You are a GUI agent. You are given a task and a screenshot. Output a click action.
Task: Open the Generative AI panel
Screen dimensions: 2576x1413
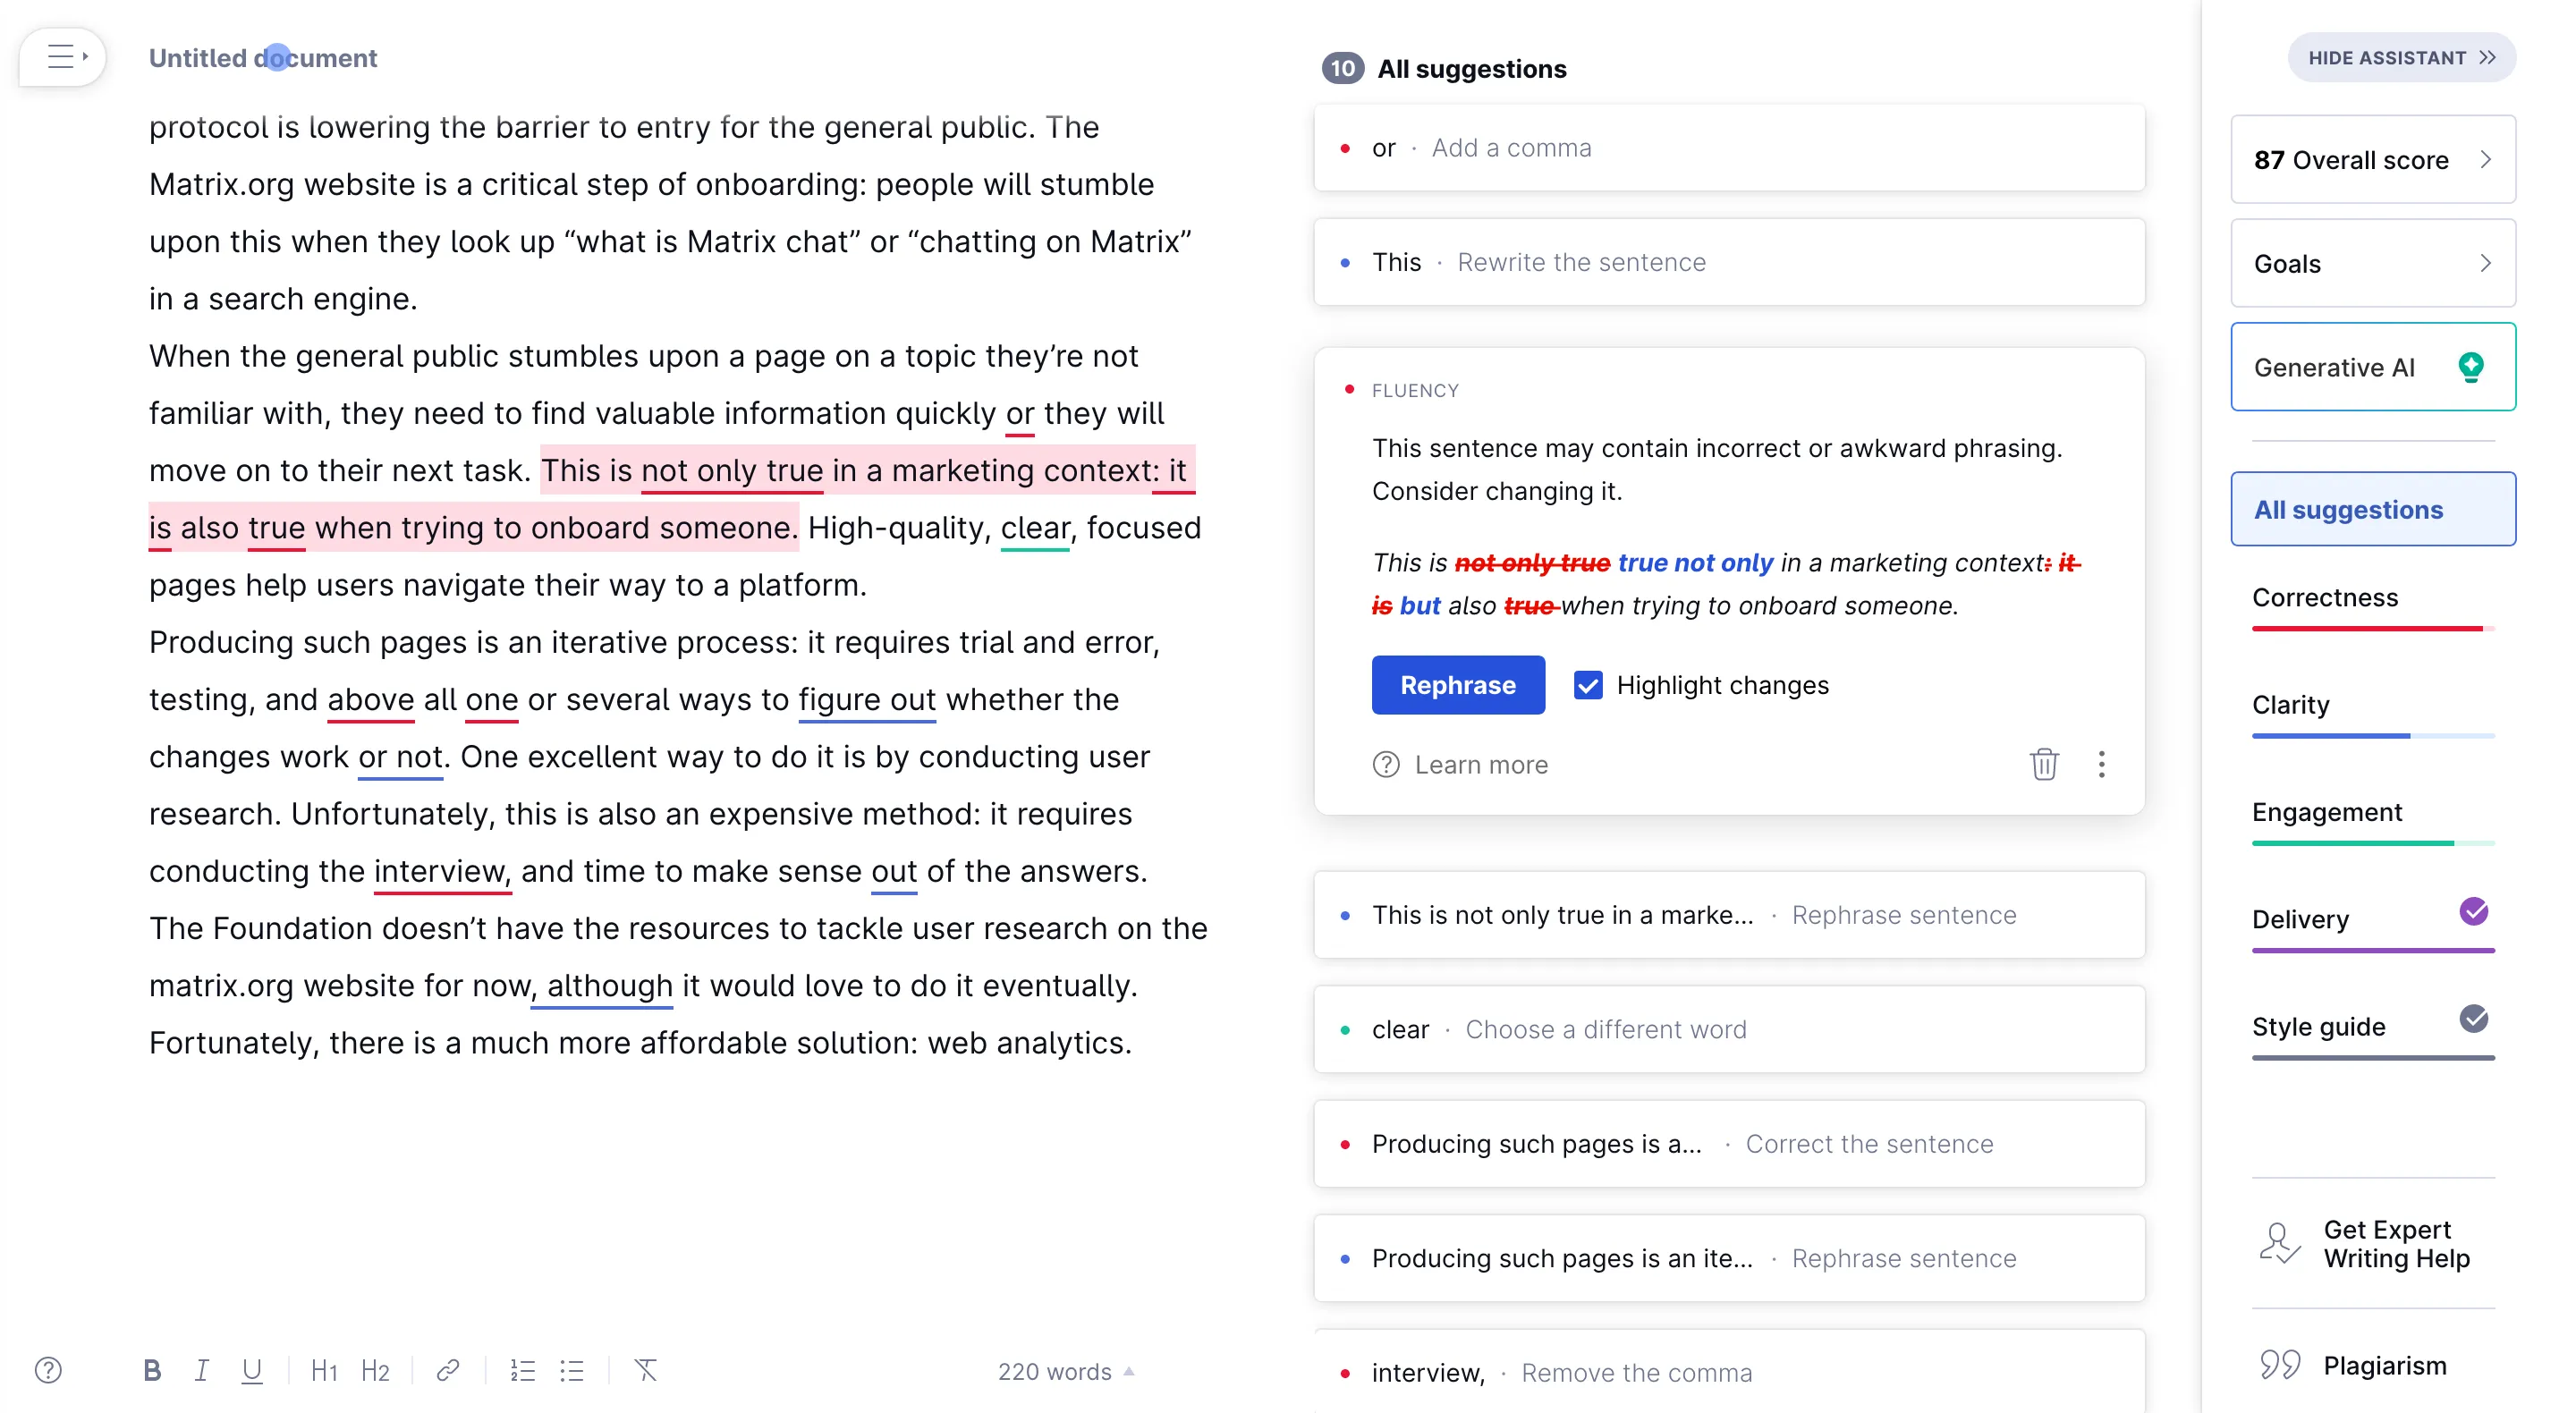click(2372, 367)
